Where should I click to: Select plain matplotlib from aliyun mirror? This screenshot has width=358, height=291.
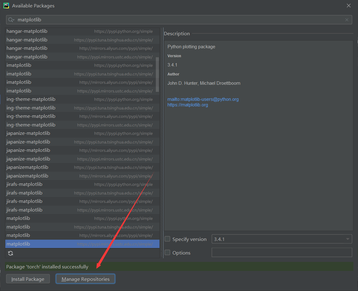pos(82,235)
